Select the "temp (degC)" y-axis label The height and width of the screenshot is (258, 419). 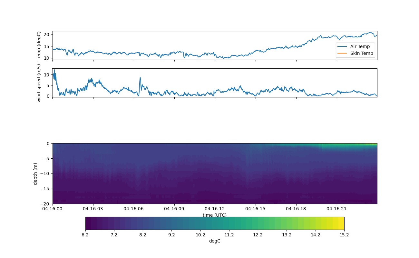click(x=39, y=45)
